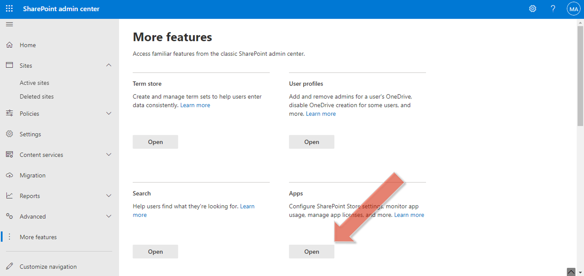Viewport: 584px width, 276px height.
Task: Open the Microsoft 365 app launcher
Action: click(9, 9)
